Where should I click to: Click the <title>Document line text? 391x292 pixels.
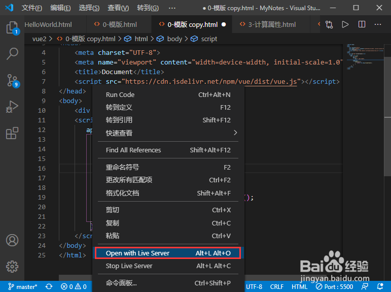119,72
